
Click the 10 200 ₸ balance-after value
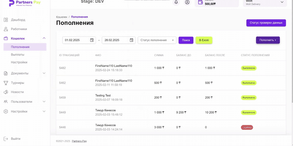point(211,113)
